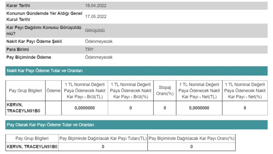Click the Pay Biçiminde Ödeme row label
The width and height of the screenshot is (273, 154).
pyautogui.click(x=29, y=57)
